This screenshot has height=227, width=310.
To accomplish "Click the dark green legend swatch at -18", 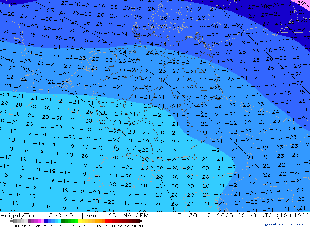I will point(63,221).
